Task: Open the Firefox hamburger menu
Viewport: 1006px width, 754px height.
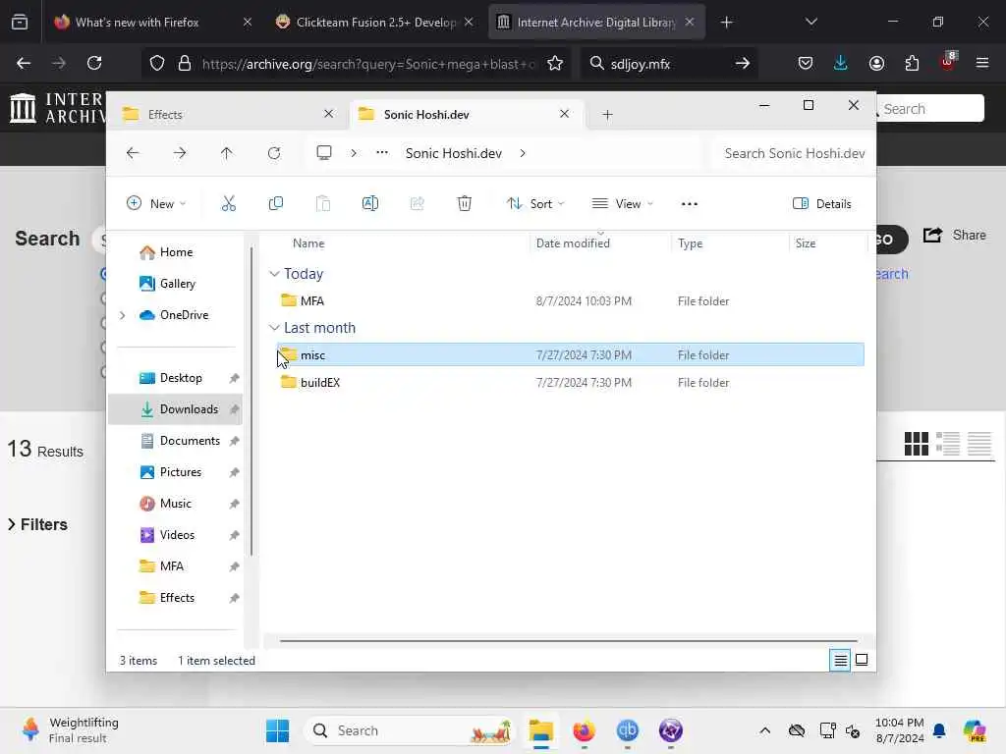Action: pos(982,63)
